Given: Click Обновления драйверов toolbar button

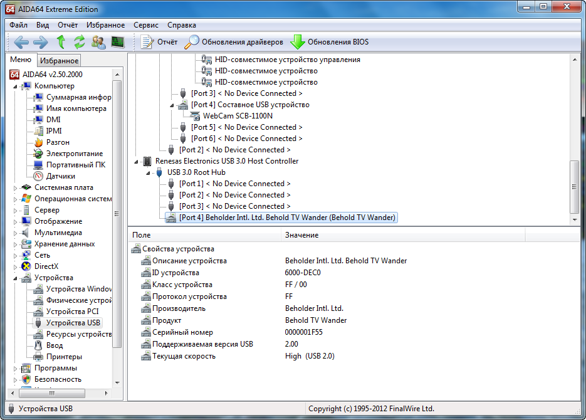Looking at the screenshot, I should (234, 42).
